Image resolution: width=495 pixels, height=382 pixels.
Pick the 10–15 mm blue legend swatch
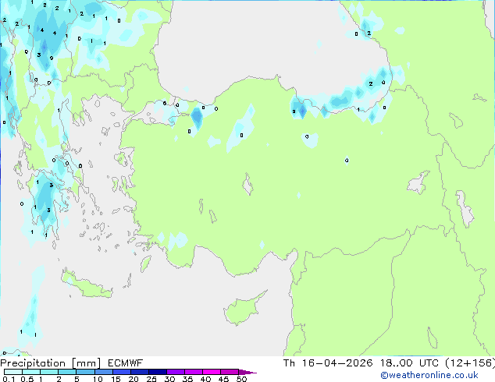click(x=103, y=372)
